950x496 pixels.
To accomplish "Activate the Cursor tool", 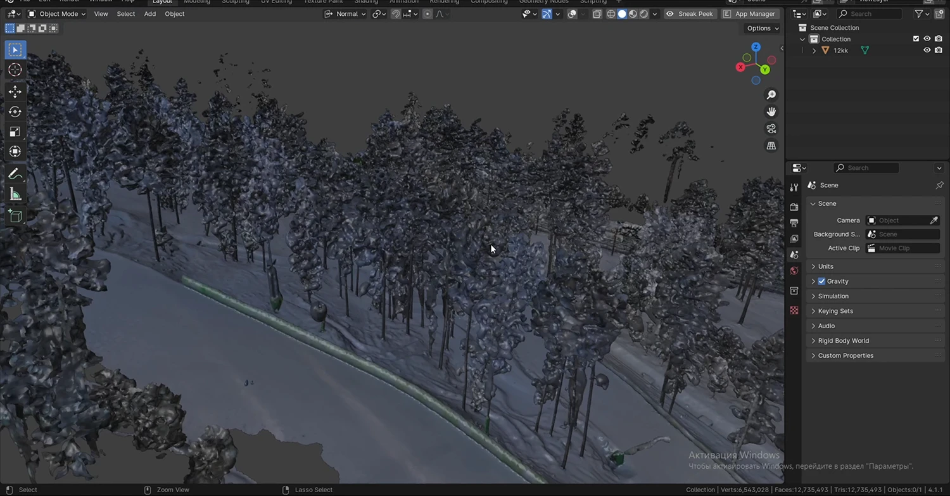I will 15,70.
